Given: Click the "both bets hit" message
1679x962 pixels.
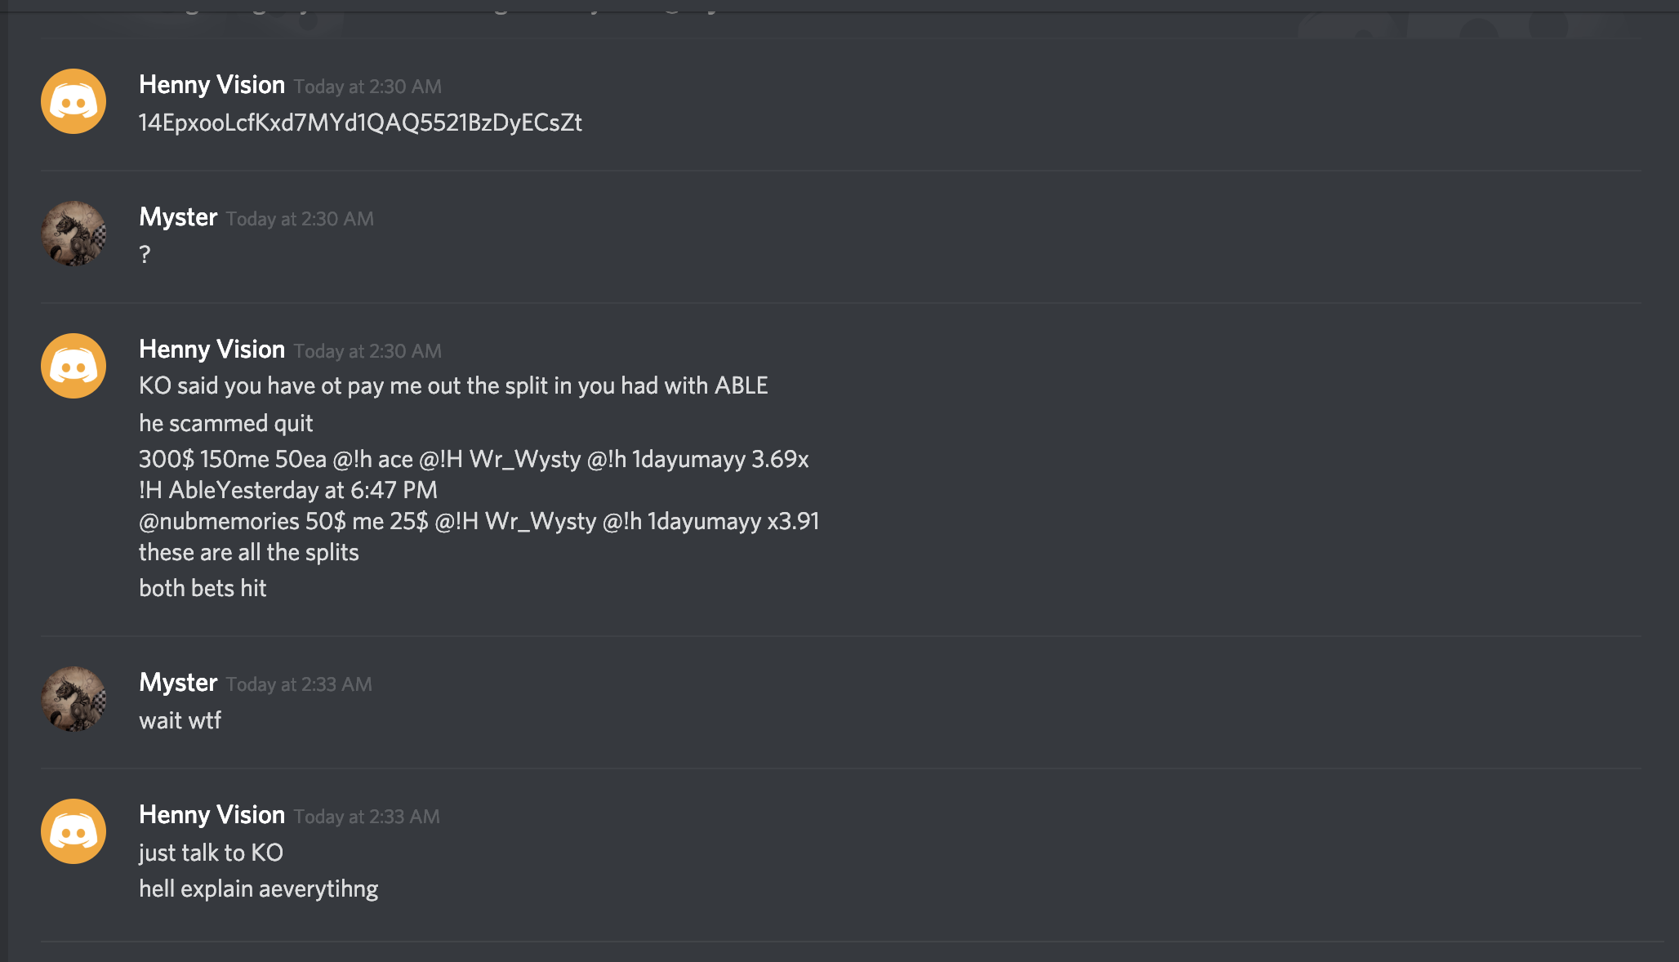Looking at the screenshot, I should (203, 588).
